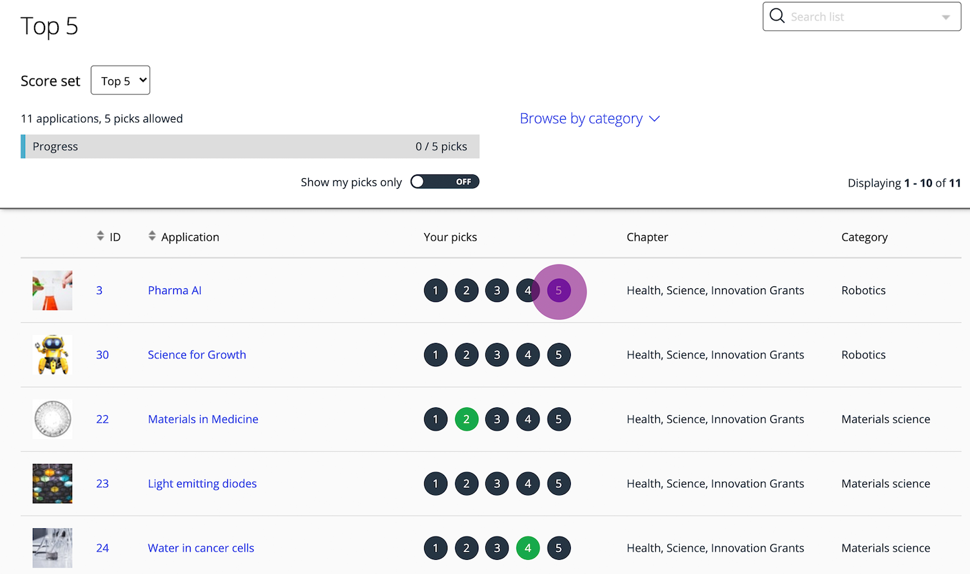Deselect pick 2 on Materials in Medicine
This screenshot has width=970, height=574.
(x=466, y=419)
